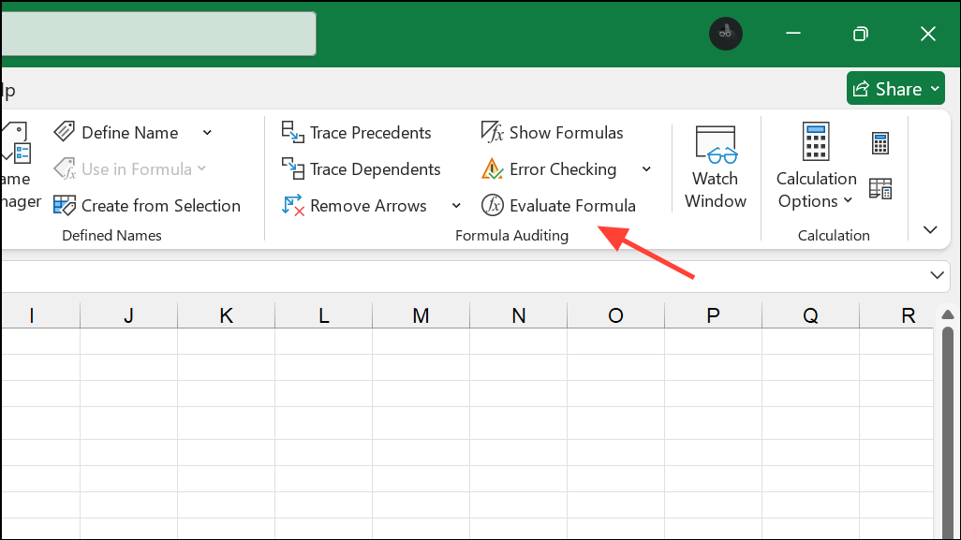
Task: Click the Calculate Now calculator icon
Action: (879, 142)
